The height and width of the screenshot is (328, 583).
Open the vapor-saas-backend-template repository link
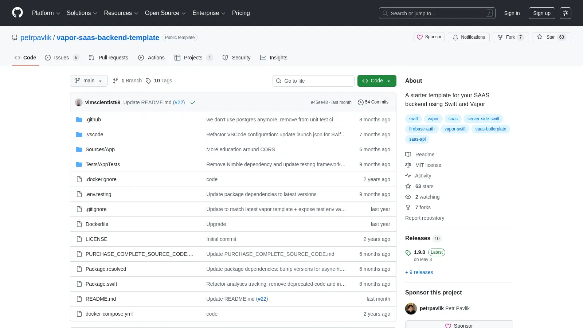tap(108, 38)
